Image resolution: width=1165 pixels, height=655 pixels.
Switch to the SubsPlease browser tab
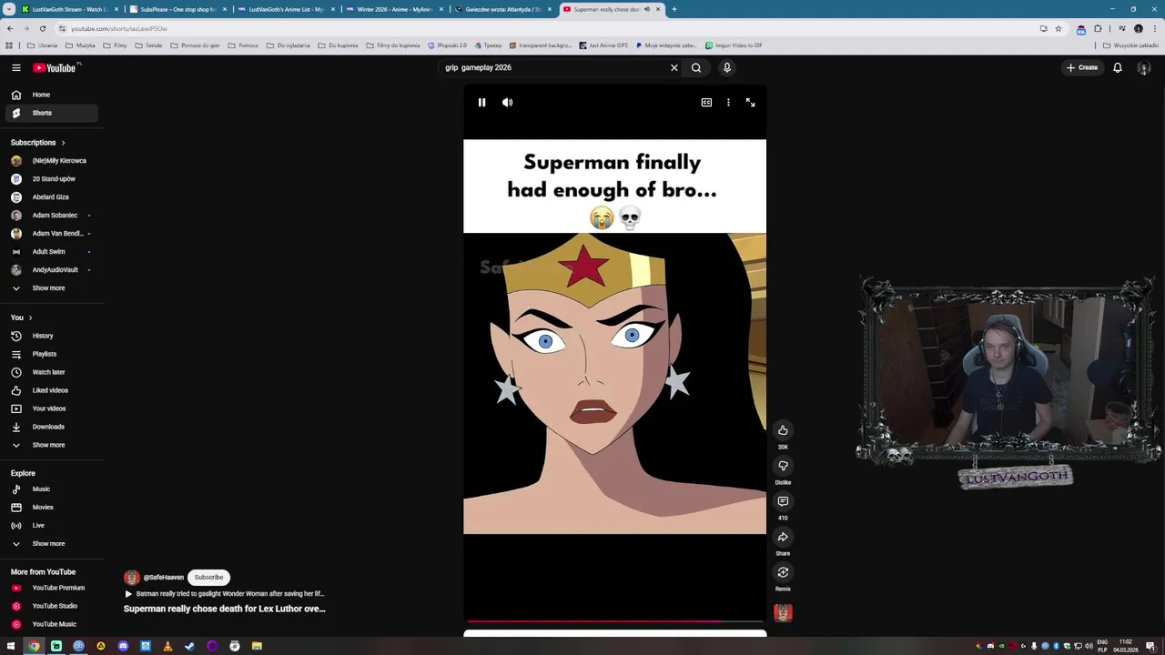[x=177, y=9]
